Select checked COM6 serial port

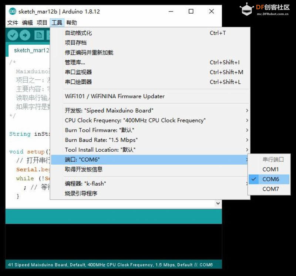269,179
